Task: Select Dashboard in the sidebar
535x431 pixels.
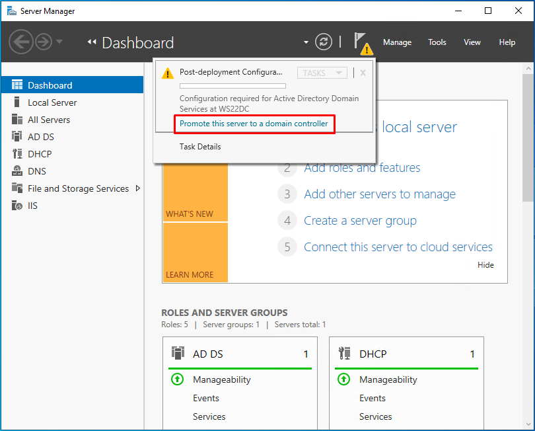Action: coord(73,85)
